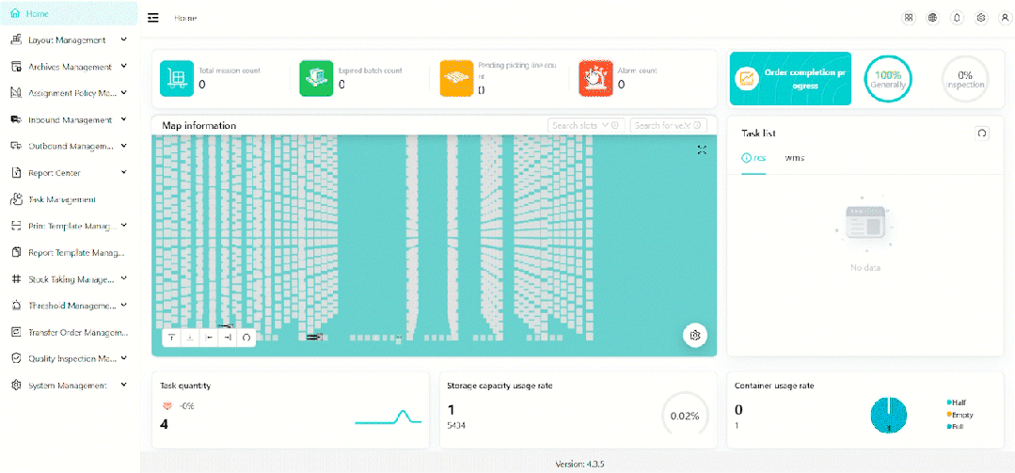Image resolution: width=1015 pixels, height=473 pixels.
Task: Open the Search slots dropdown
Action: click(x=586, y=125)
